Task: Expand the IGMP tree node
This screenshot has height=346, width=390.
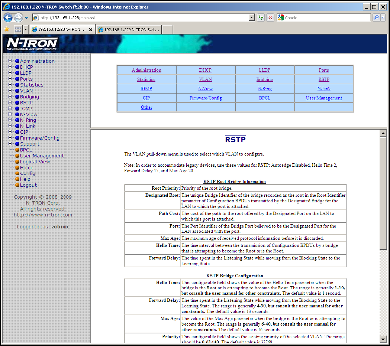Action: tap(10, 108)
